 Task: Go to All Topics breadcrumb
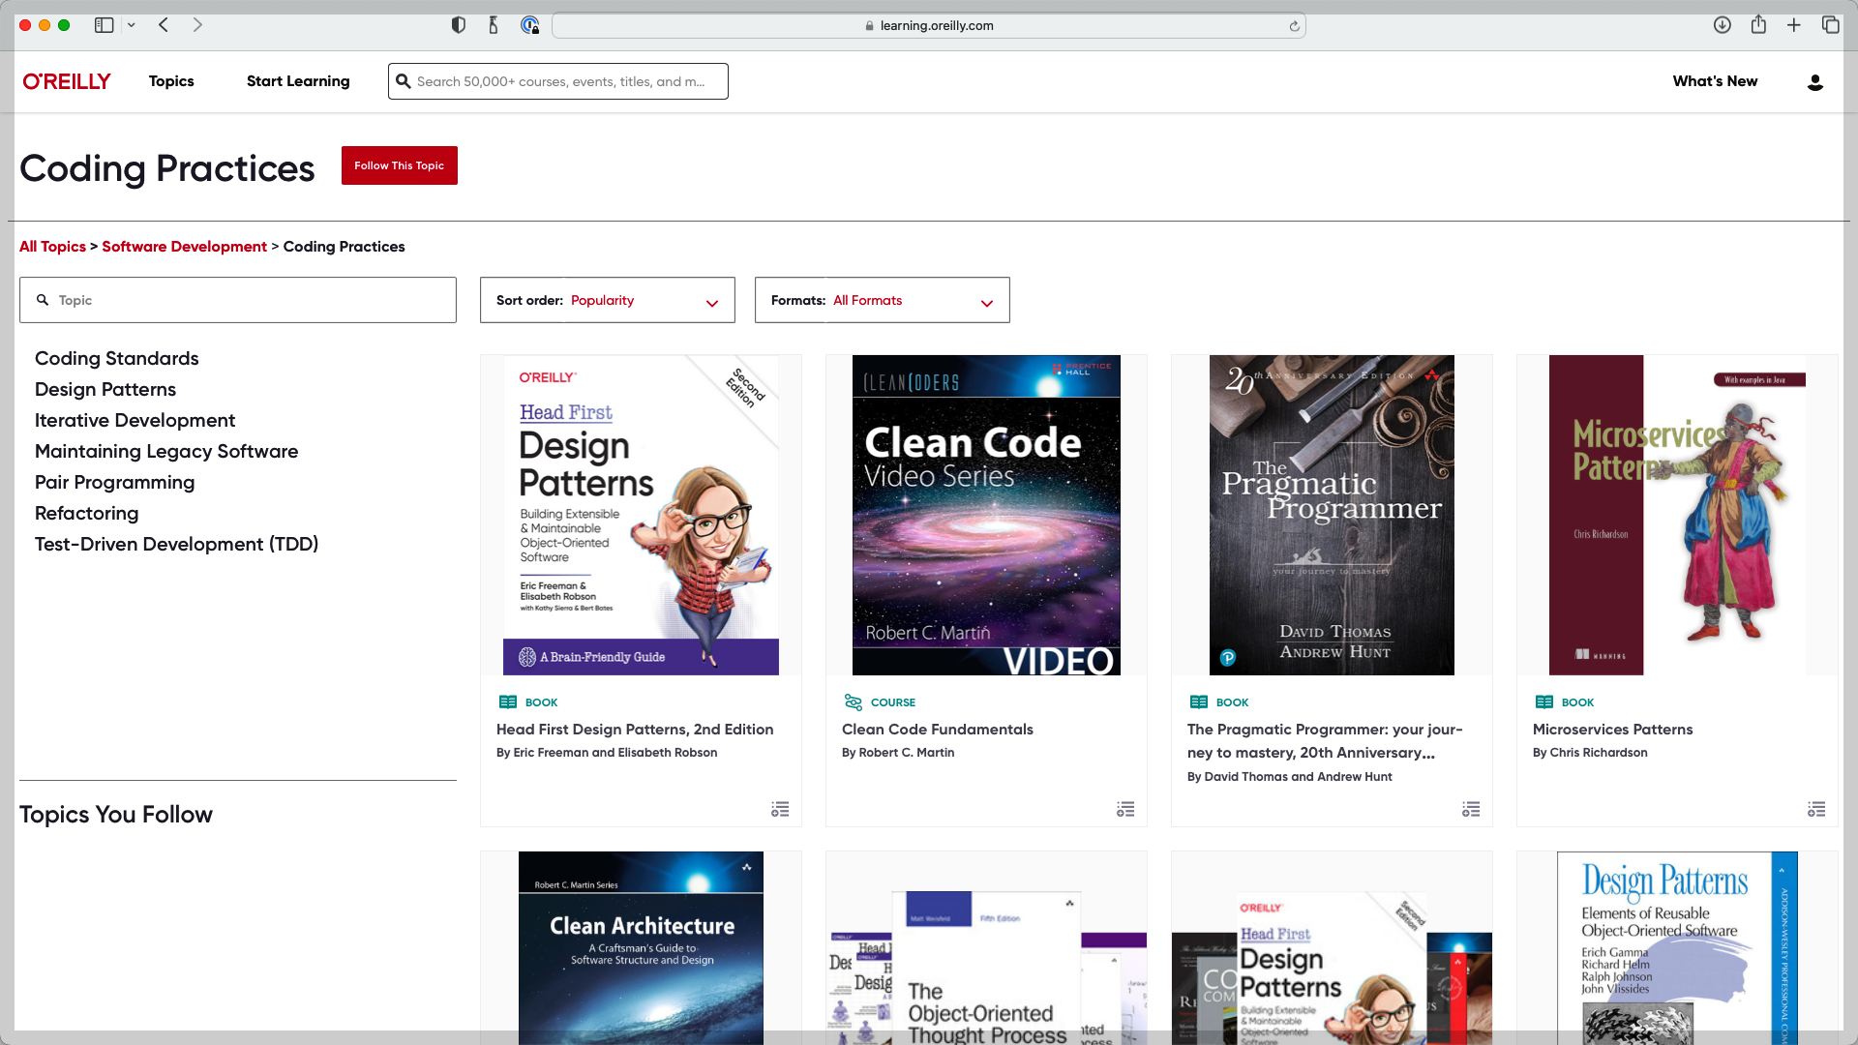[x=52, y=247]
